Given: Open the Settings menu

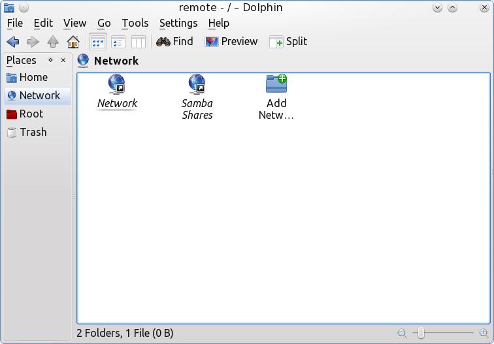Looking at the screenshot, I should [x=178, y=23].
